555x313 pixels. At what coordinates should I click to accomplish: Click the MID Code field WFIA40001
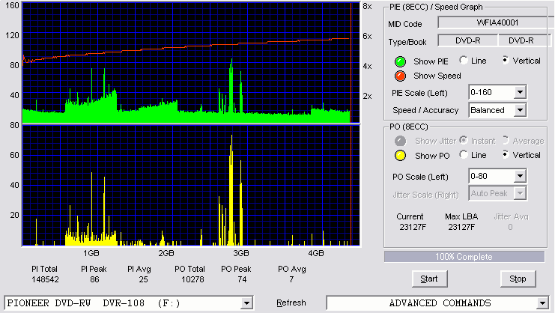[x=496, y=22]
